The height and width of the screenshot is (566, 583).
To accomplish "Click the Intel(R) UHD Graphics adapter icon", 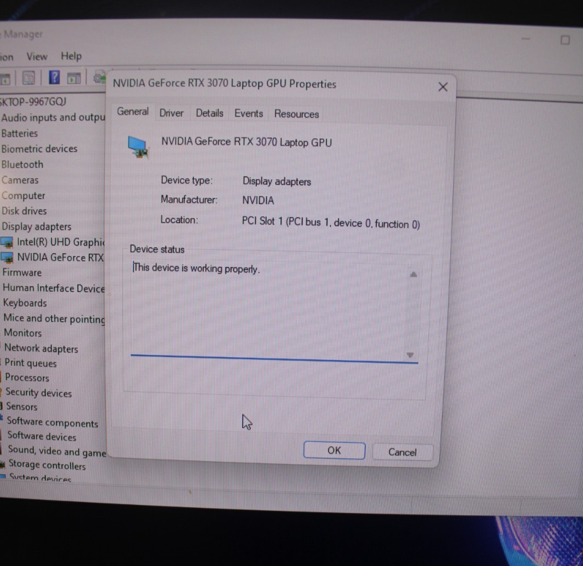I will (7, 242).
